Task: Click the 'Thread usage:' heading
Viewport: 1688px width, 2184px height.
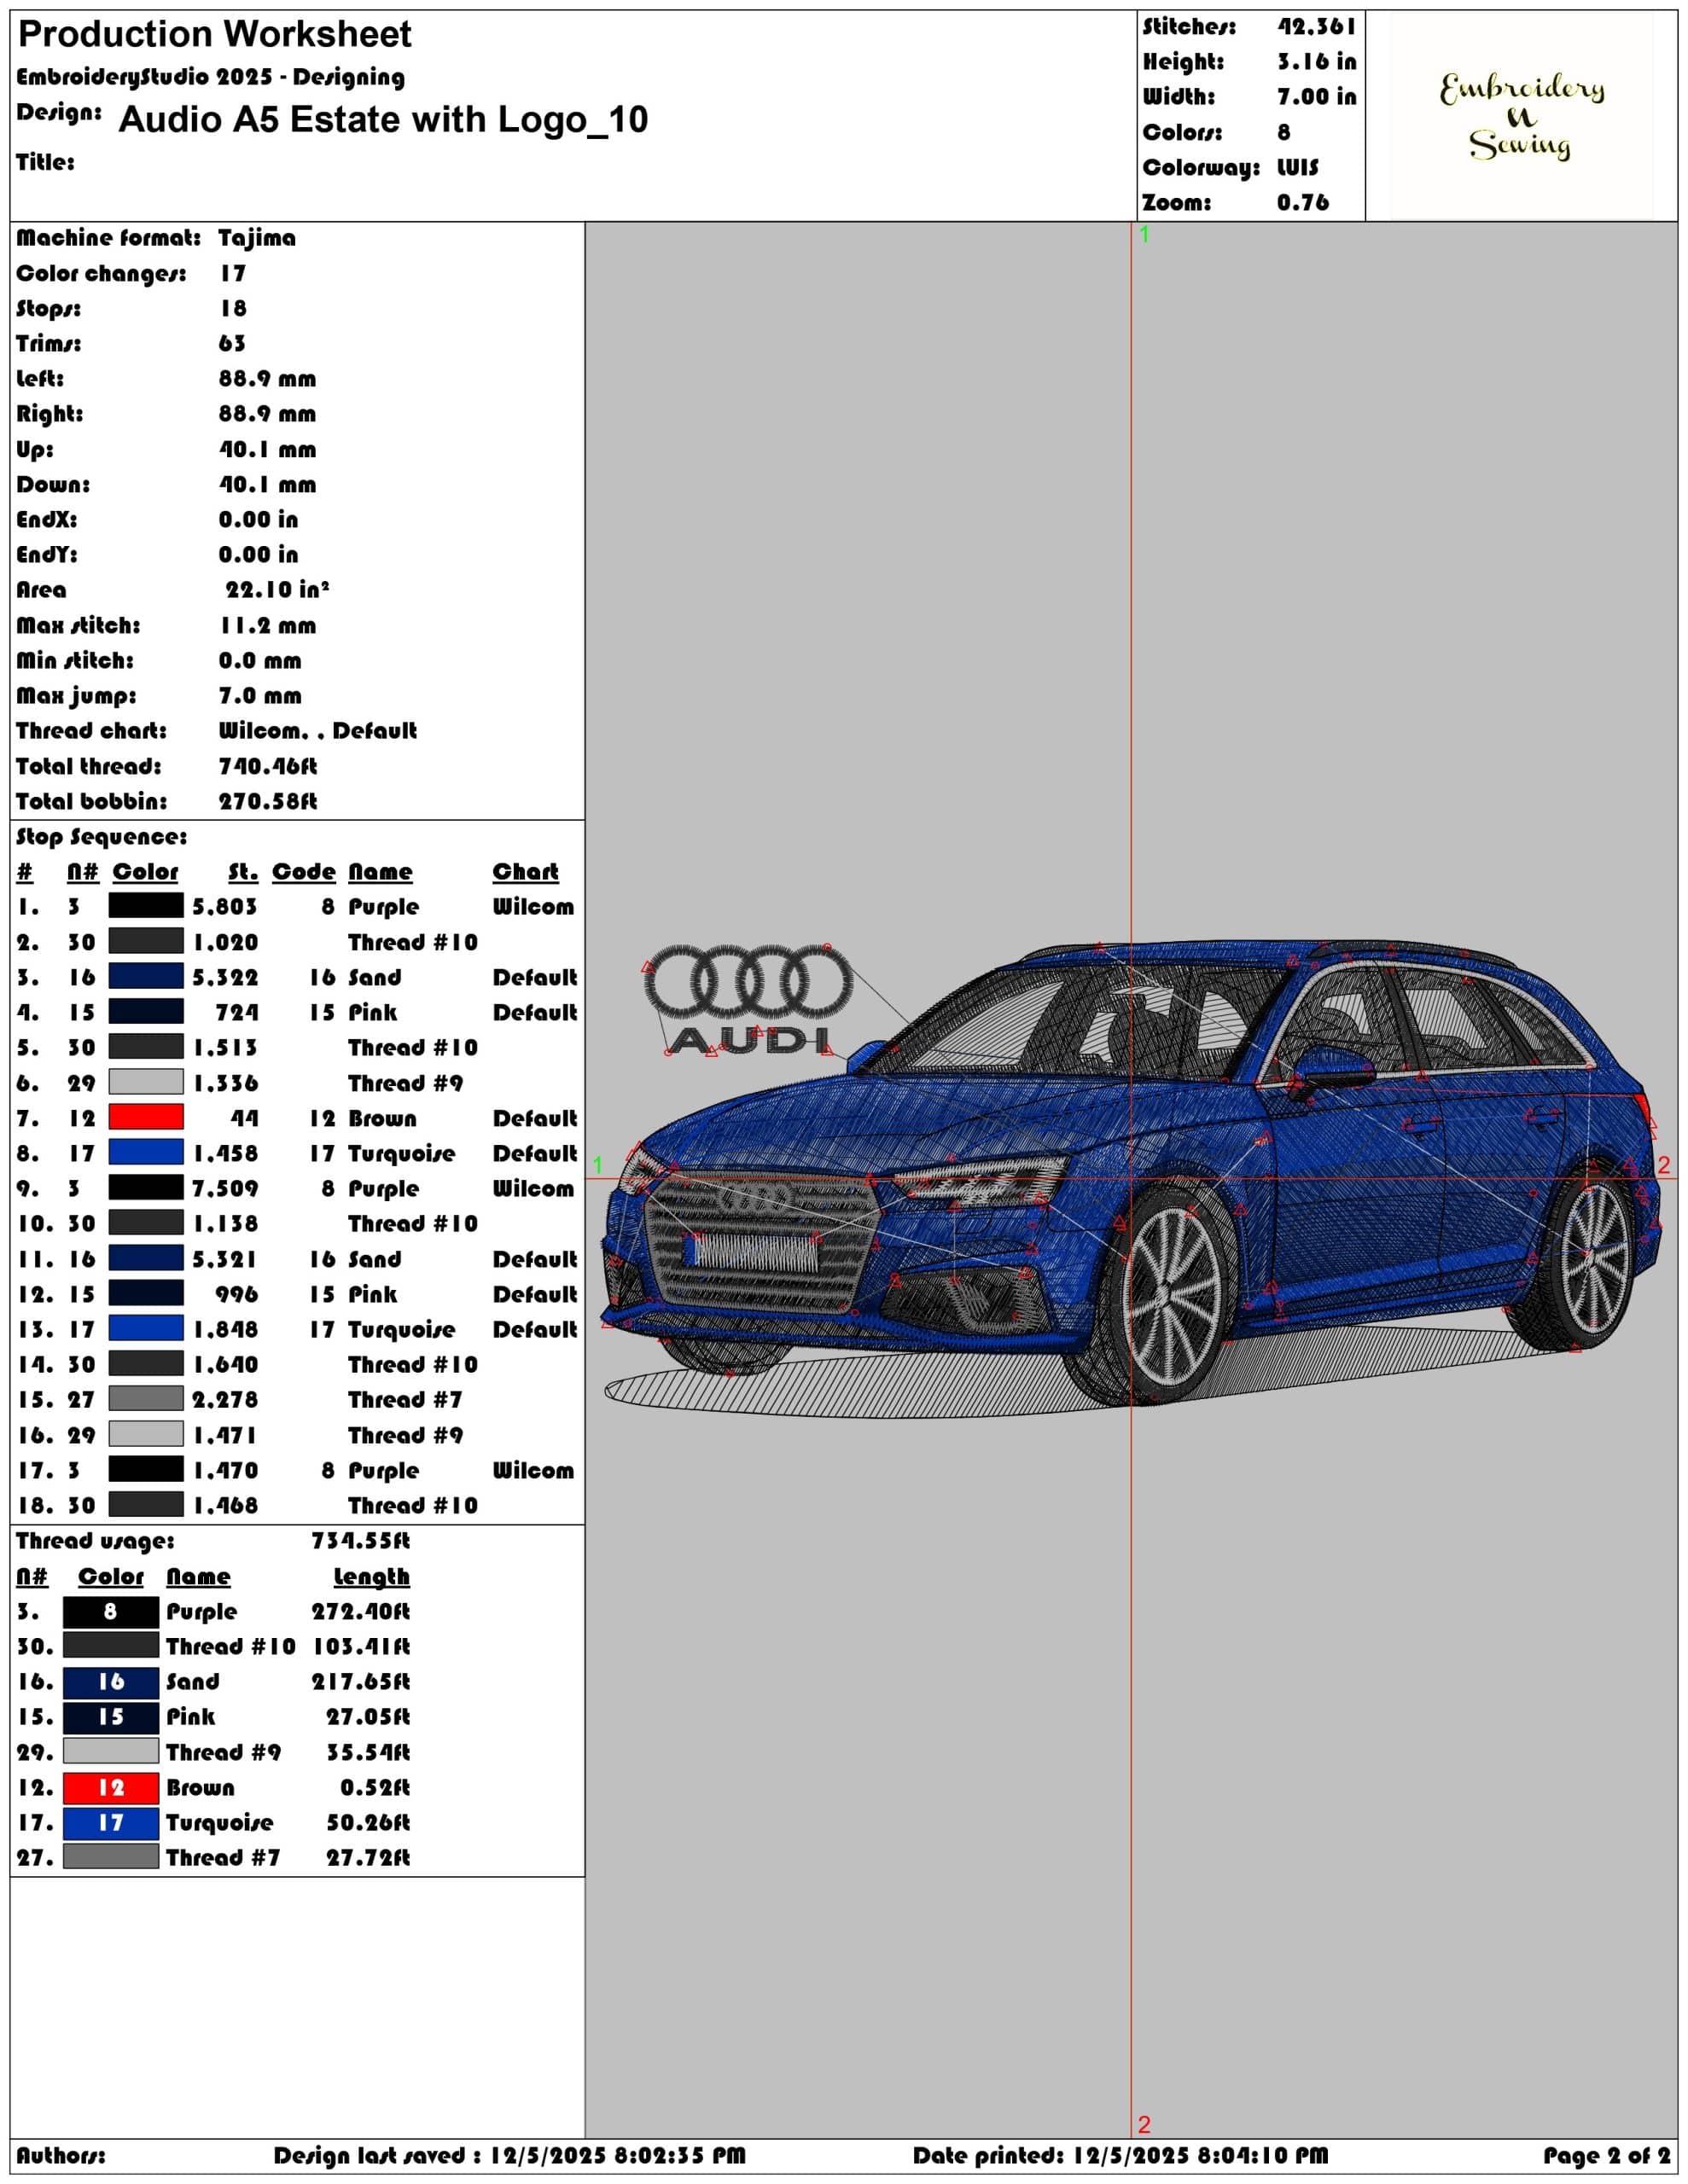Action: point(95,1541)
